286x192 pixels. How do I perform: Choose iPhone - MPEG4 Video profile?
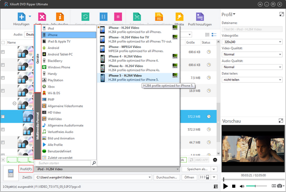pos(138,49)
